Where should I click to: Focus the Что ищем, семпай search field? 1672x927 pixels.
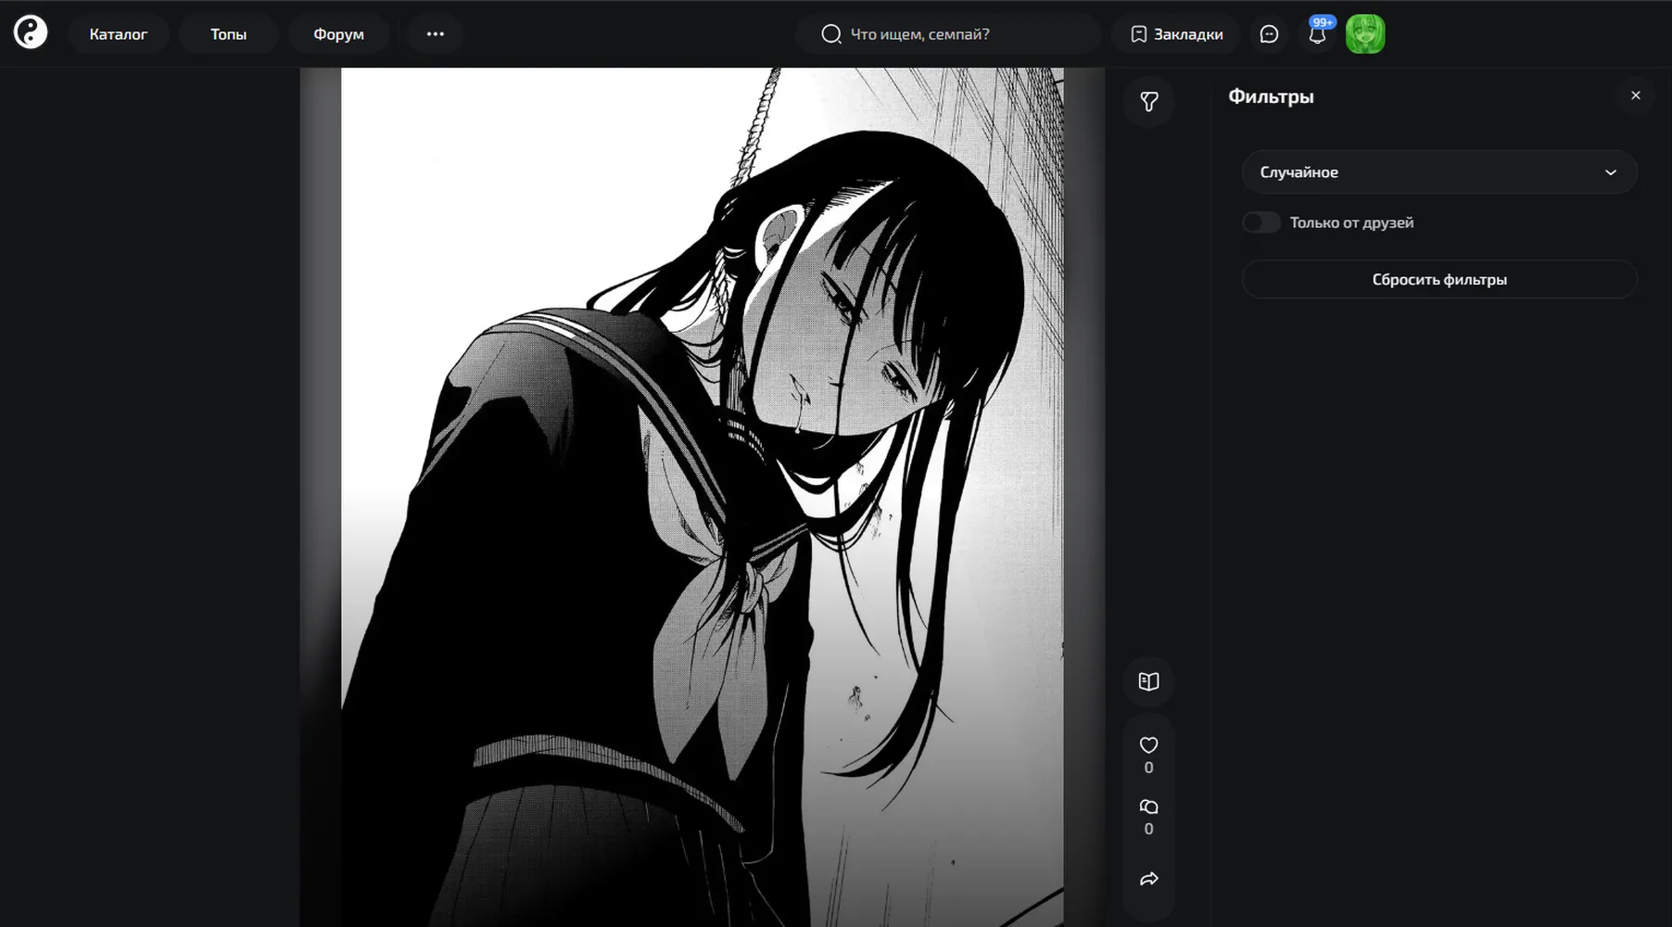point(948,34)
